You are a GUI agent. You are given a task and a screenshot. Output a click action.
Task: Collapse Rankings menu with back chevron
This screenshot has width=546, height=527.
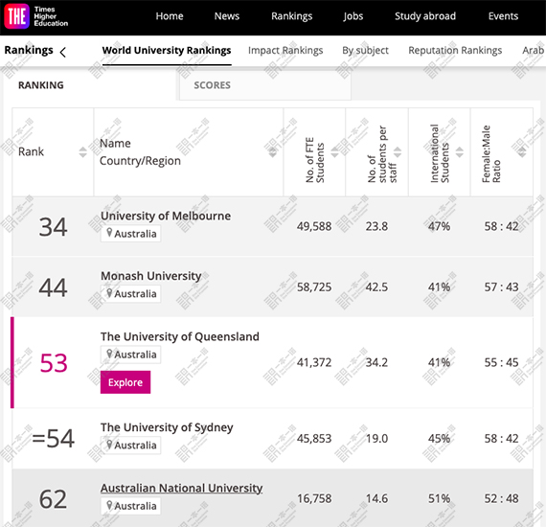pos(62,53)
